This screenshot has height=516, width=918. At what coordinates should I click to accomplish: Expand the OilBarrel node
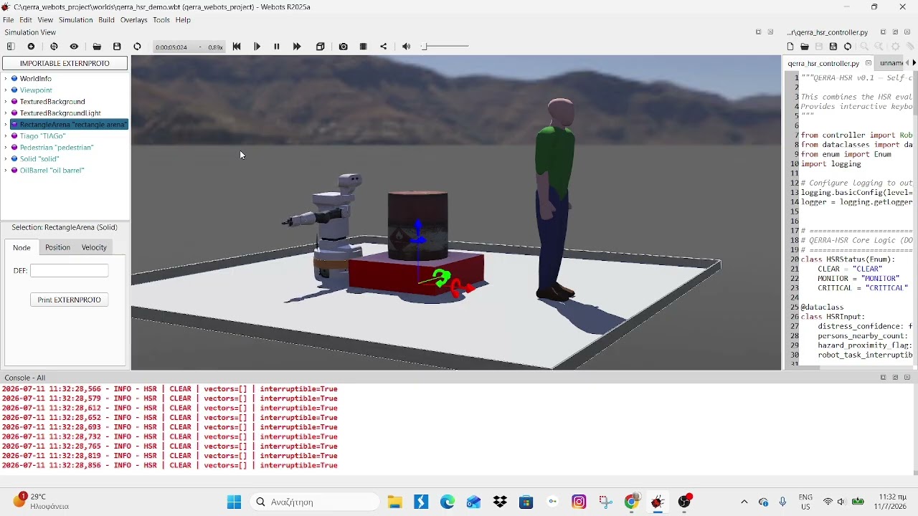(x=6, y=171)
